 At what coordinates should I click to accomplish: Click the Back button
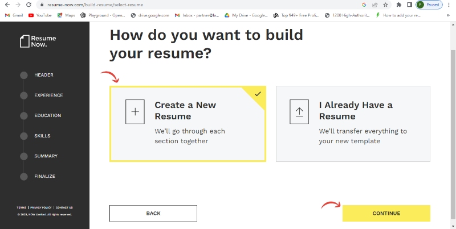coord(153,213)
